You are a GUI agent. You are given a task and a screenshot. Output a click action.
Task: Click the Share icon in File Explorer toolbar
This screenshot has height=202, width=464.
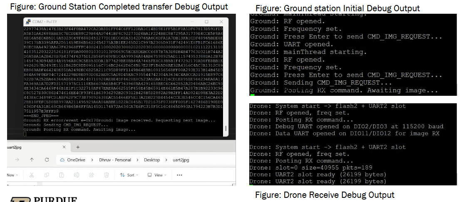(x=92, y=175)
